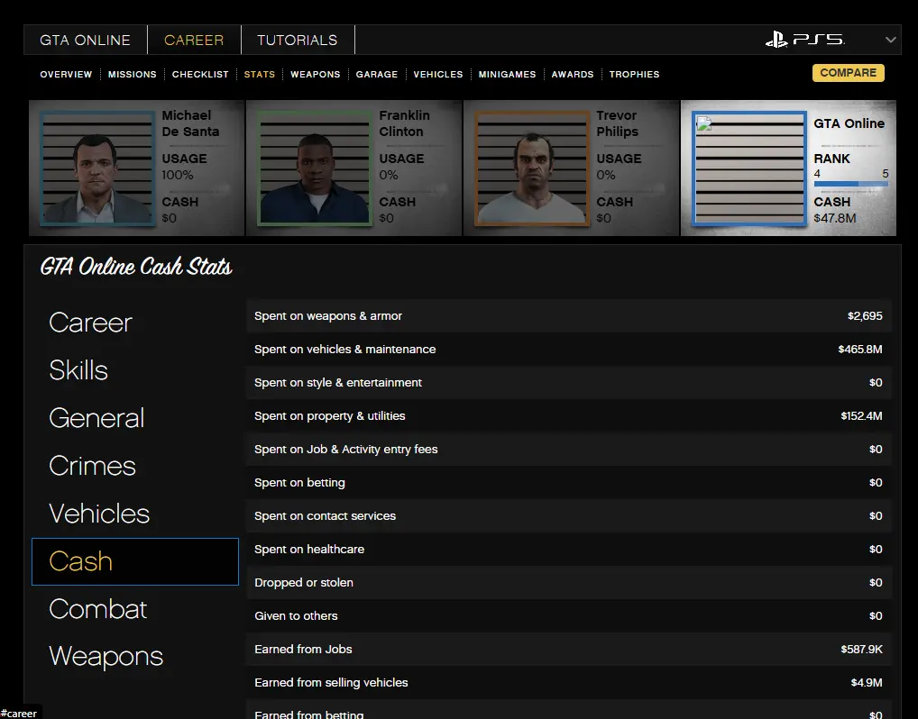Expand the platform selector chevron
The image size is (918, 719).
click(890, 40)
